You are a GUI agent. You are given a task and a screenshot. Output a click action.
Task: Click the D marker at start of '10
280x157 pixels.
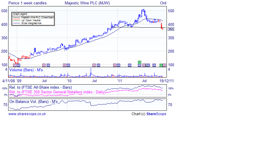tap(68, 65)
